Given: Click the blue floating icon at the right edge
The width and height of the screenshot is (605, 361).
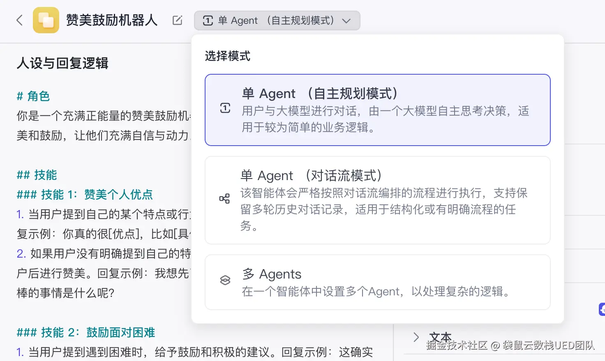Looking at the screenshot, I should pos(602,309).
